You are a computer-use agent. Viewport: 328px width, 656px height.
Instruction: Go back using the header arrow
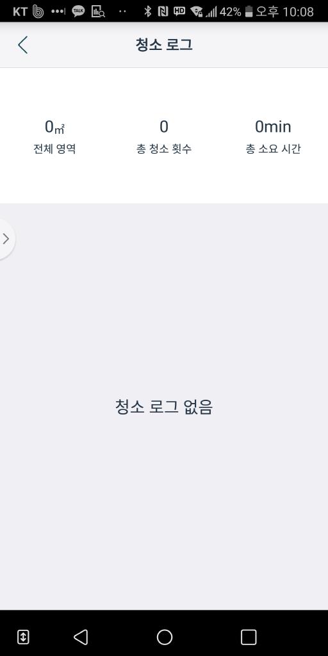(x=22, y=45)
